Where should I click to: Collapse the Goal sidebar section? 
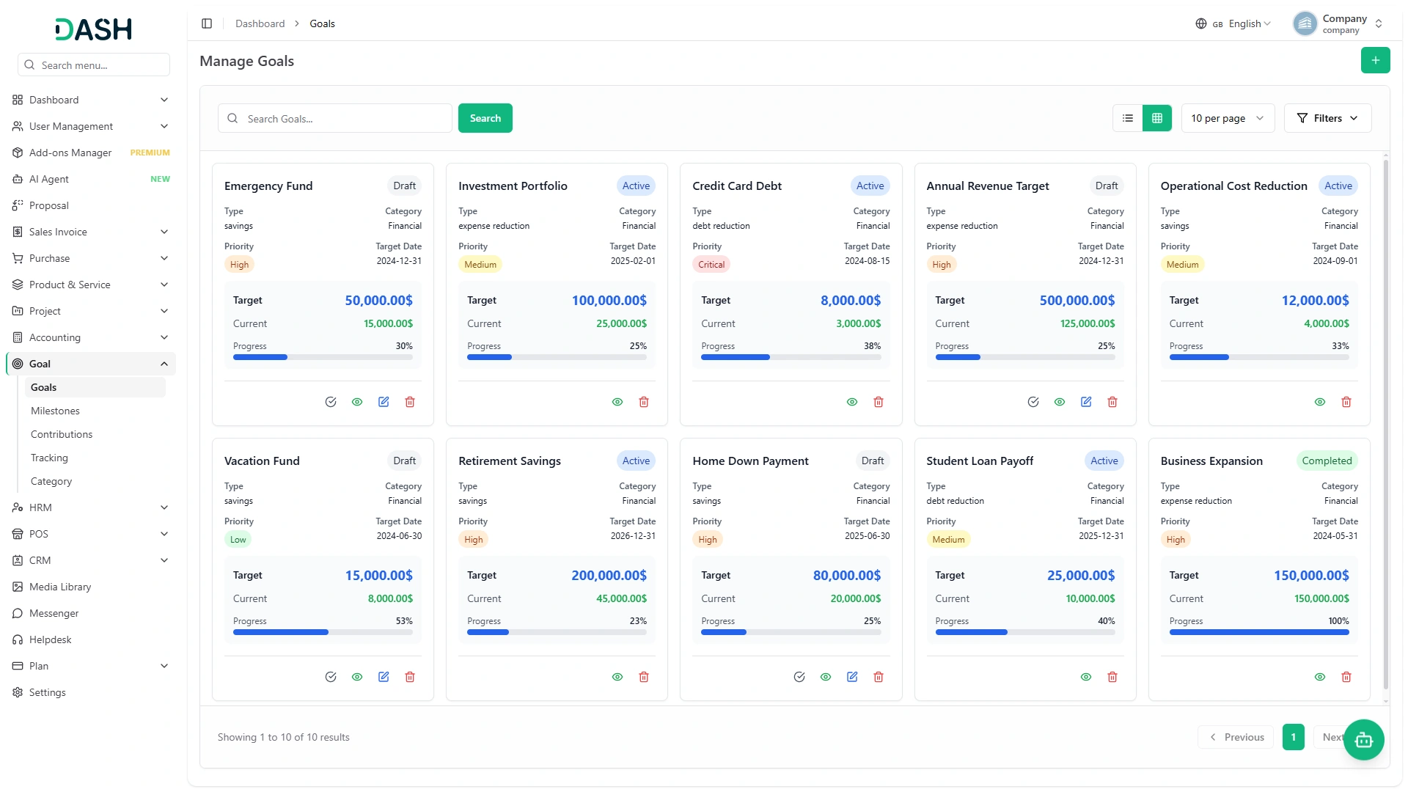[91, 364]
